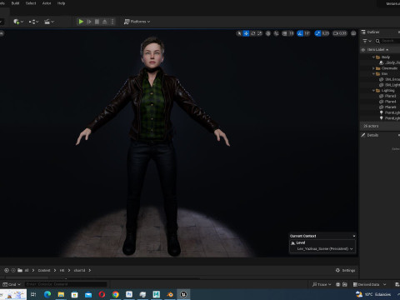Open the scale snap value 0.25

click(326, 33)
